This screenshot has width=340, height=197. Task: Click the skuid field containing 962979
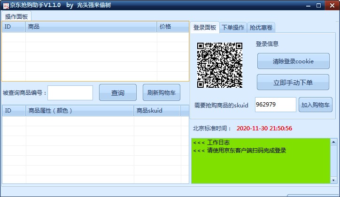[x=275, y=105]
